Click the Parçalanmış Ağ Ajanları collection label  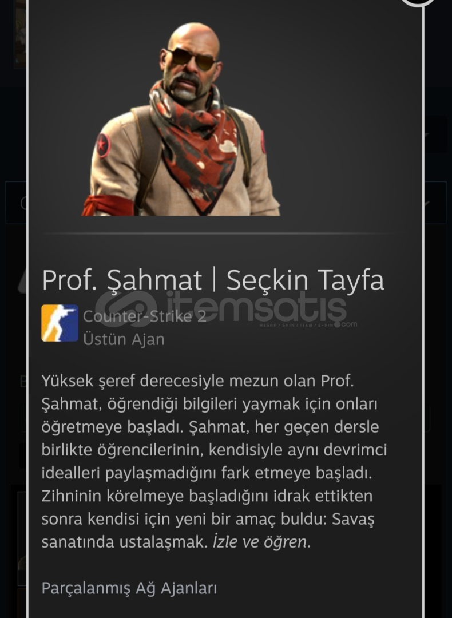[129, 588]
